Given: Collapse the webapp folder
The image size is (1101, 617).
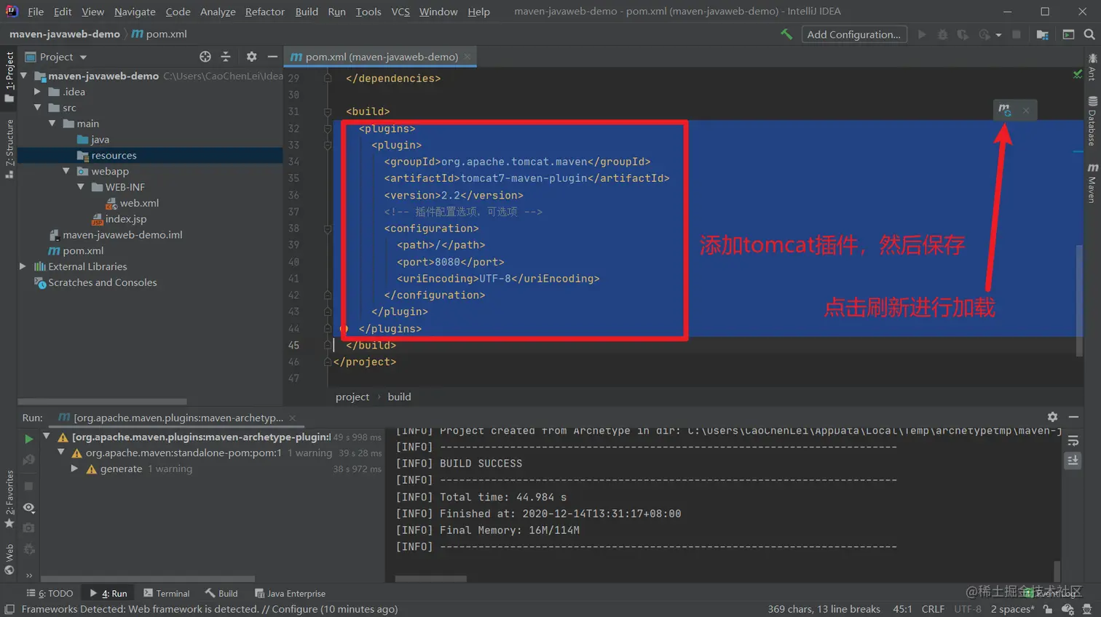Looking at the screenshot, I should 66,171.
